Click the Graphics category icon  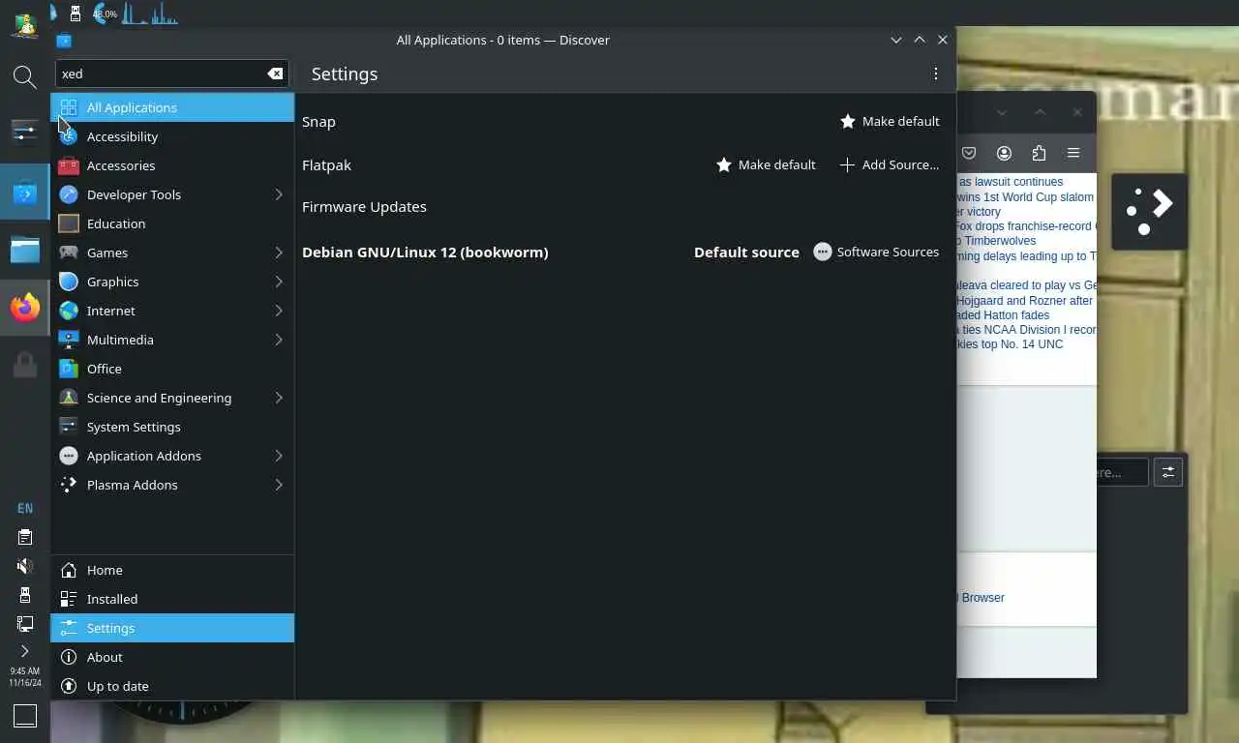(x=69, y=282)
